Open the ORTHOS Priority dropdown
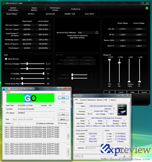 click(x=15, y=123)
